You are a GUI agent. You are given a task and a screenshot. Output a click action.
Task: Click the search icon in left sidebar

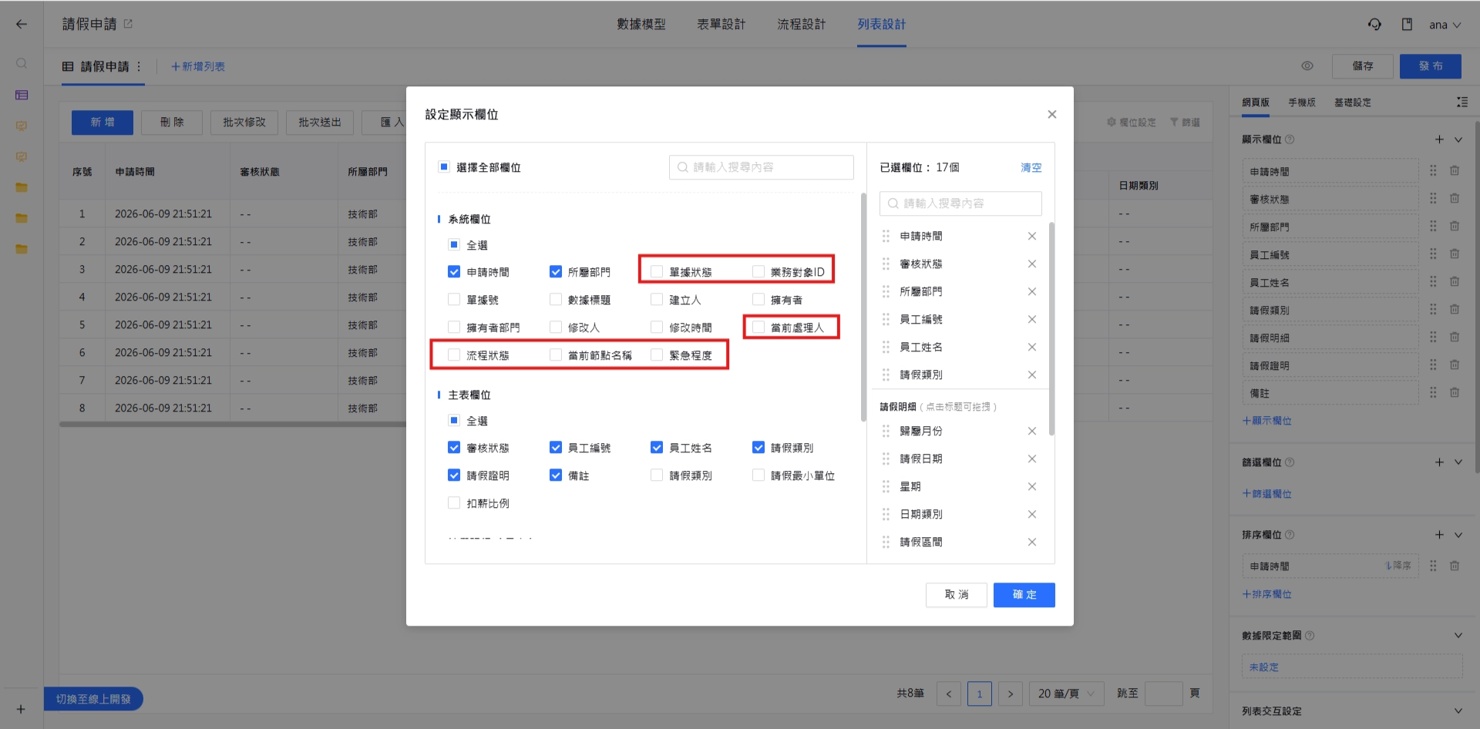pos(22,63)
